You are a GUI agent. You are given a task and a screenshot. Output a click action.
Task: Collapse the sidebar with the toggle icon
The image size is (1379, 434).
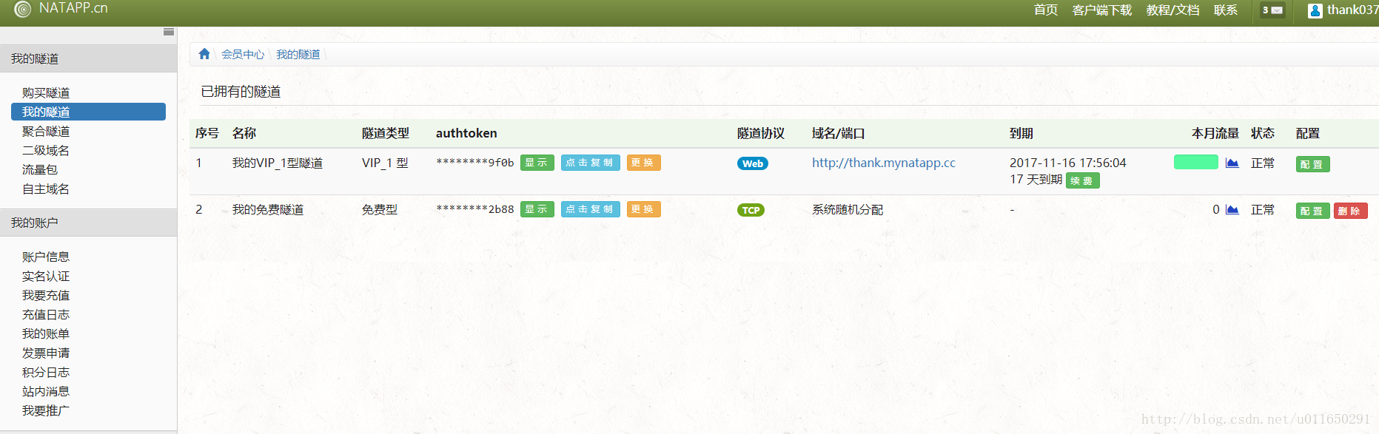click(x=169, y=32)
